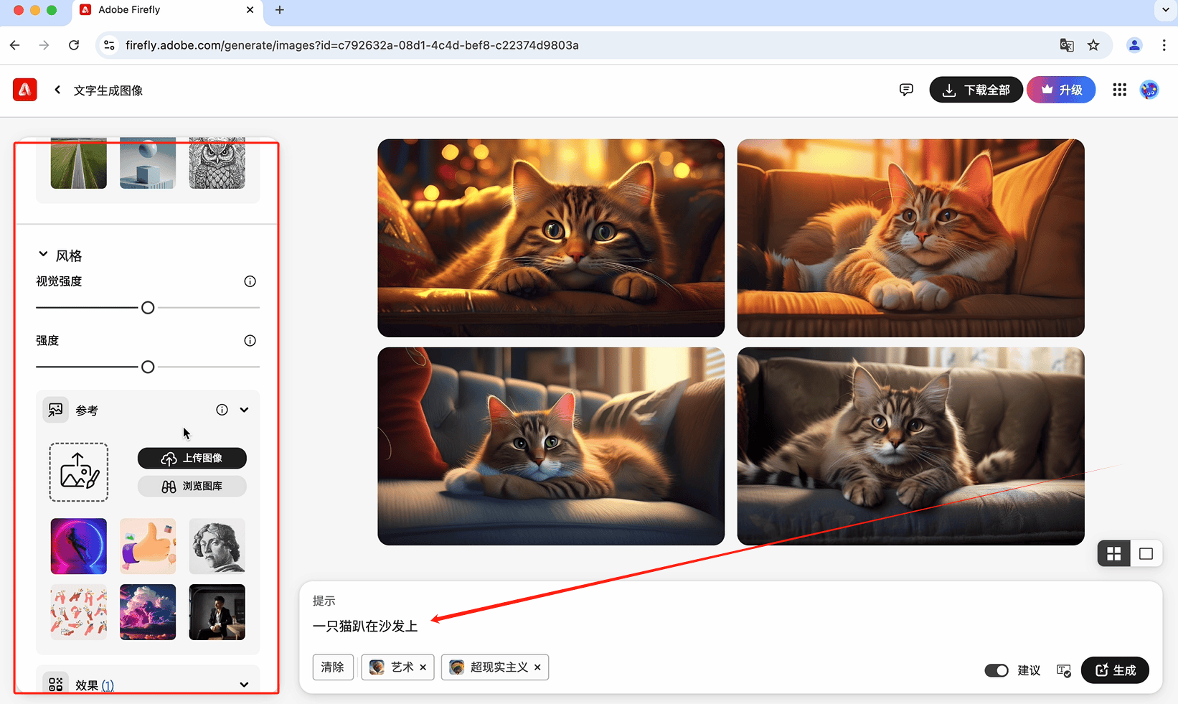Expand the 效果 section chevron
Viewport: 1178px width, 704px height.
click(x=244, y=685)
